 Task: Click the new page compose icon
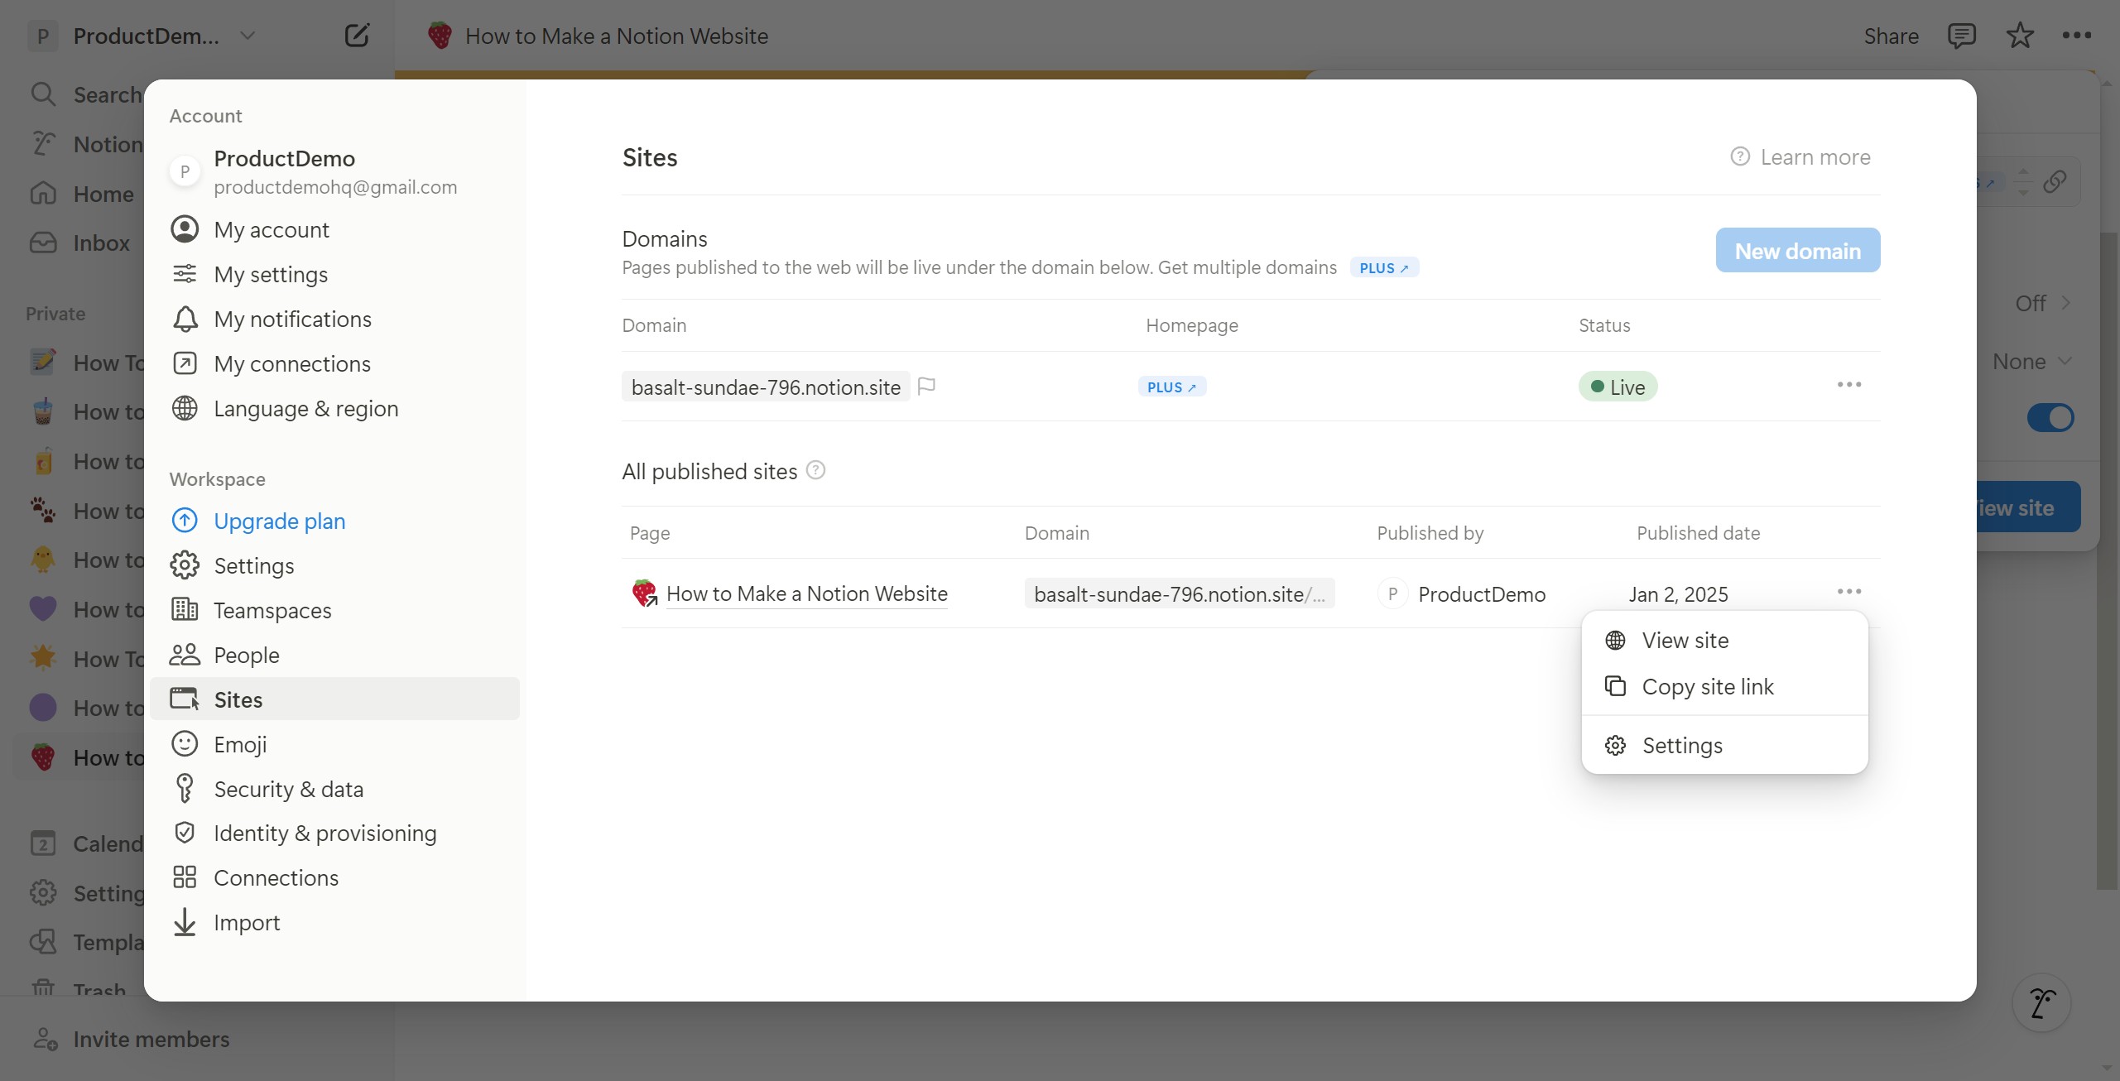[356, 36]
